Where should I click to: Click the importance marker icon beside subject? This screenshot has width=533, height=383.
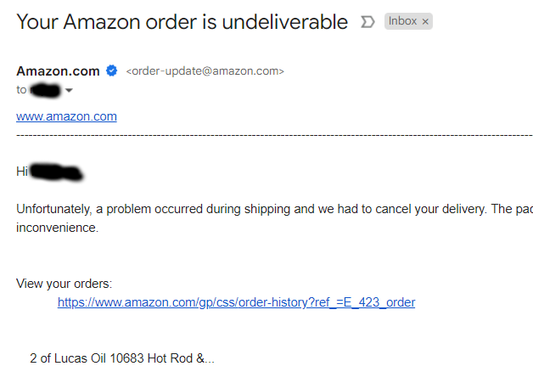(367, 22)
